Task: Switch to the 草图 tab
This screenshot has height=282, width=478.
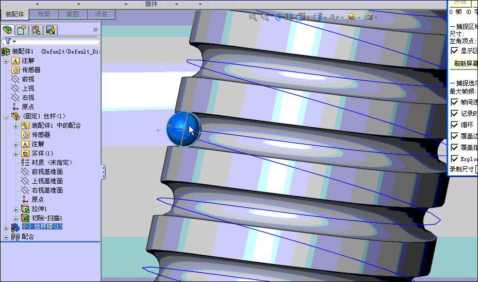Action: pos(73,14)
